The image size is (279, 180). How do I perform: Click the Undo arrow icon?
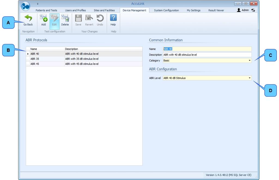[x=100, y=18]
